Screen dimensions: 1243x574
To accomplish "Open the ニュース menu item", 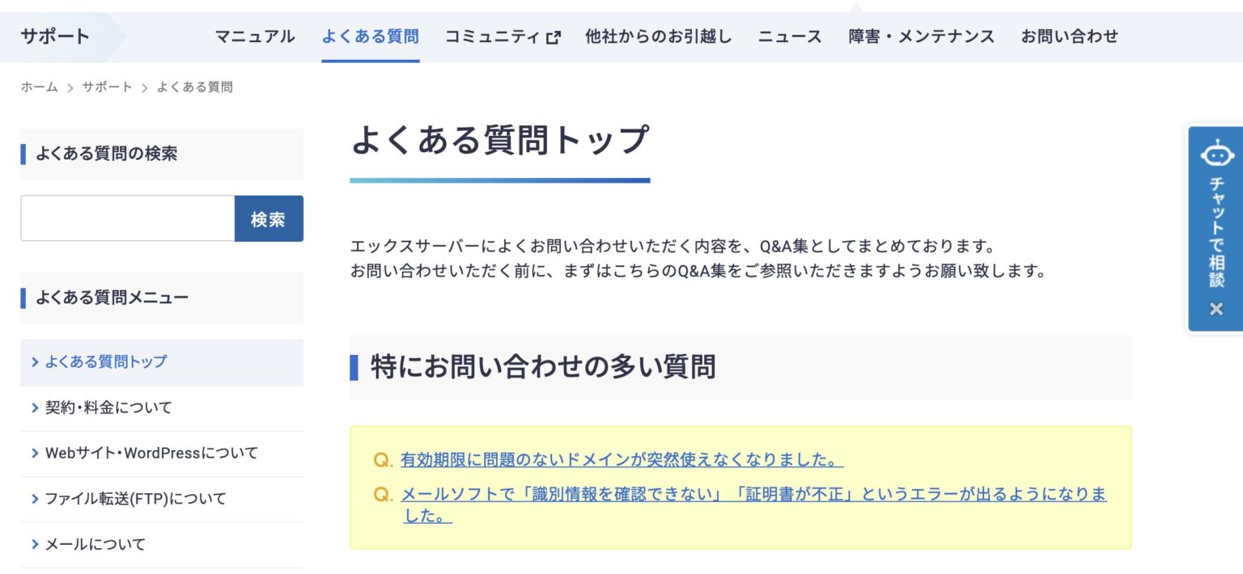I will (x=789, y=36).
